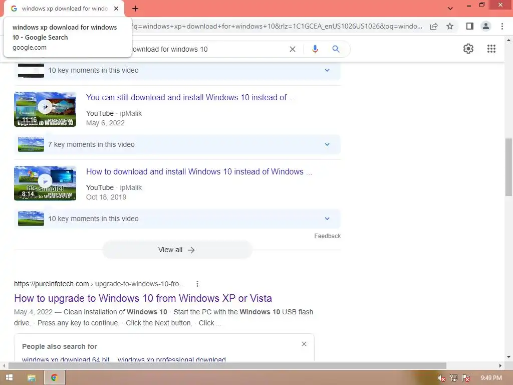Image resolution: width=513 pixels, height=385 pixels.
Task: Open 'How to download and install Windows 10' video
Action: tap(199, 171)
